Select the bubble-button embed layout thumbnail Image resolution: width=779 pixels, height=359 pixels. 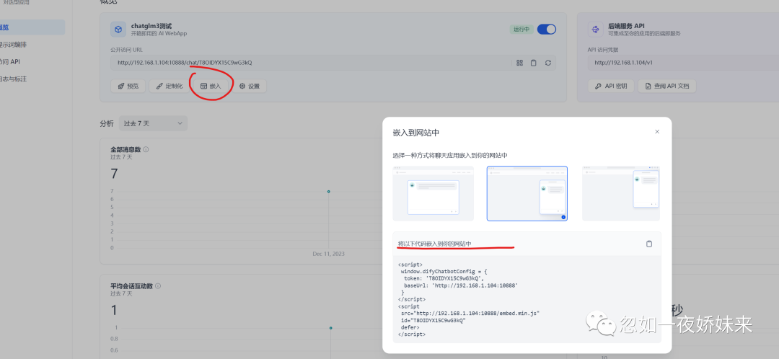click(527, 193)
